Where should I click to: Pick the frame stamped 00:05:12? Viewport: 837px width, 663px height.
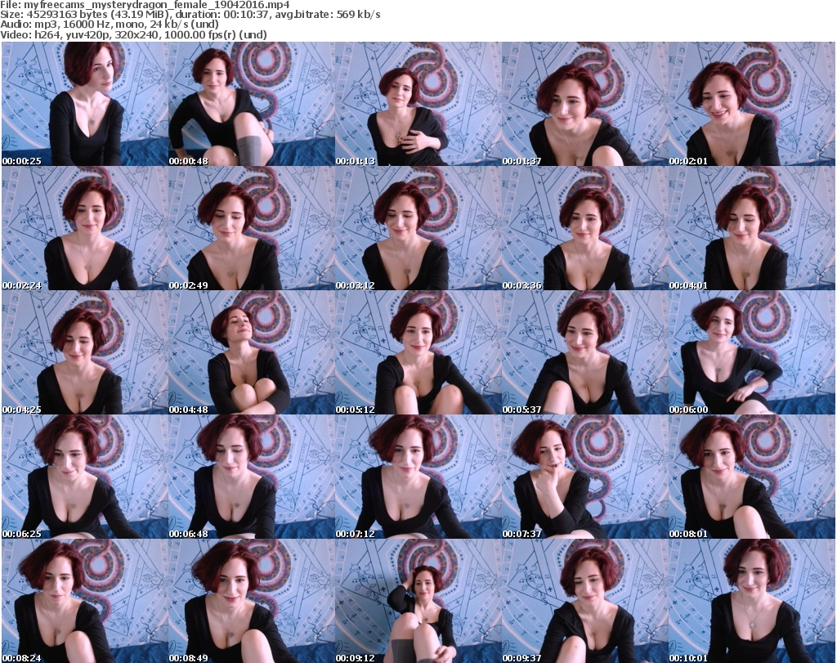pyautogui.click(x=418, y=353)
